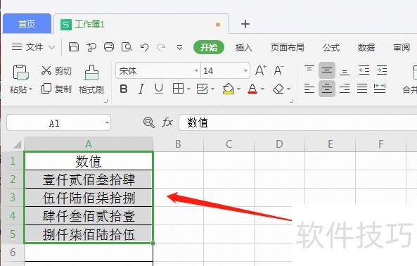The height and width of the screenshot is (266, 417).
Task: Open the 审阅 ribbon tab
Action: (x=402, y=48)
